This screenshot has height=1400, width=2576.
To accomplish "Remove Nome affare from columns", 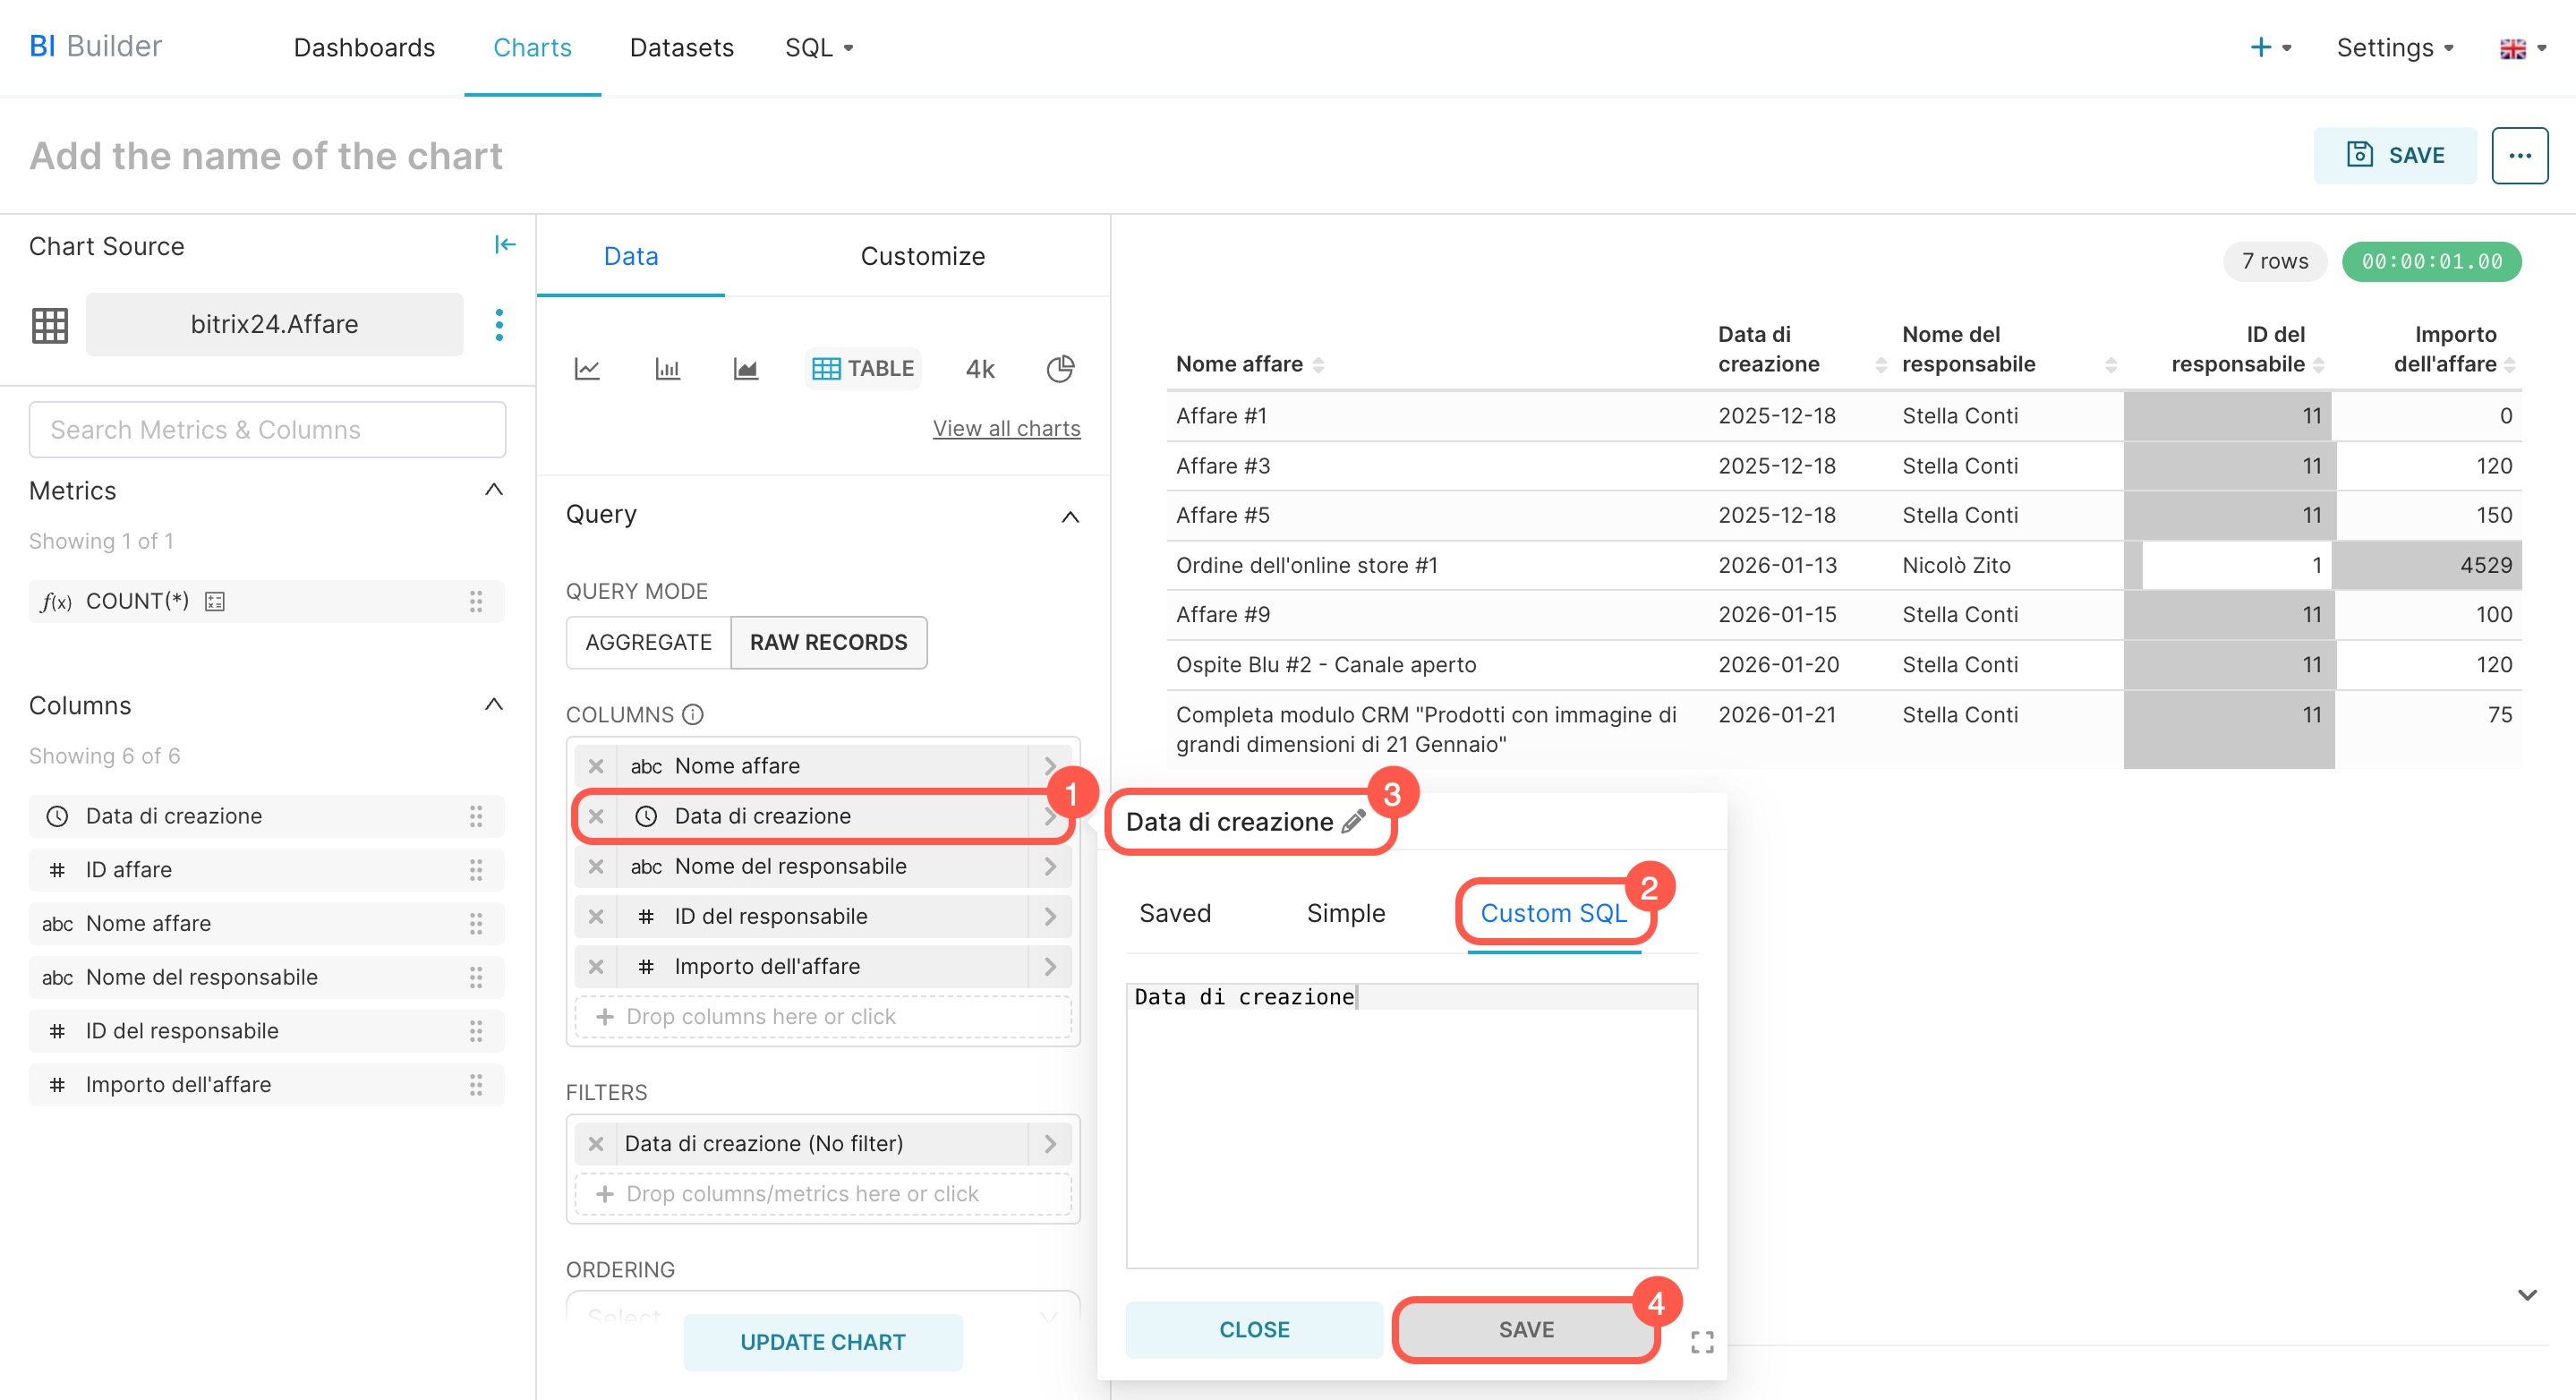I will 596,766.
